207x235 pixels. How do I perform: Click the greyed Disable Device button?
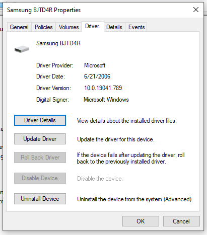click(40, 178)
